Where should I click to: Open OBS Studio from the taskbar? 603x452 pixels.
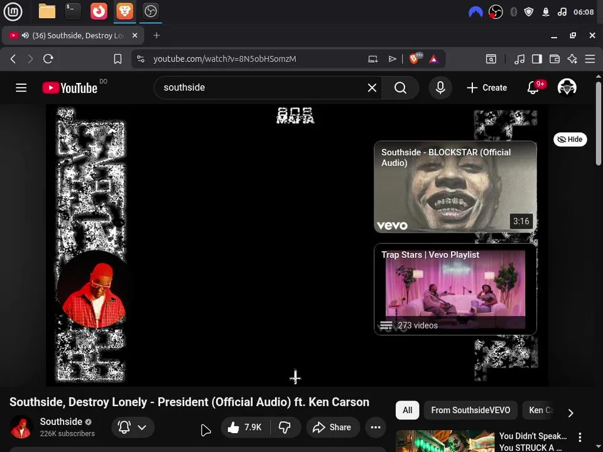[x=150, y=11]
